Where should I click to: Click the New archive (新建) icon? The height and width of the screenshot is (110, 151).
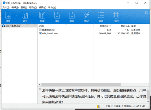tap(42, 15)
